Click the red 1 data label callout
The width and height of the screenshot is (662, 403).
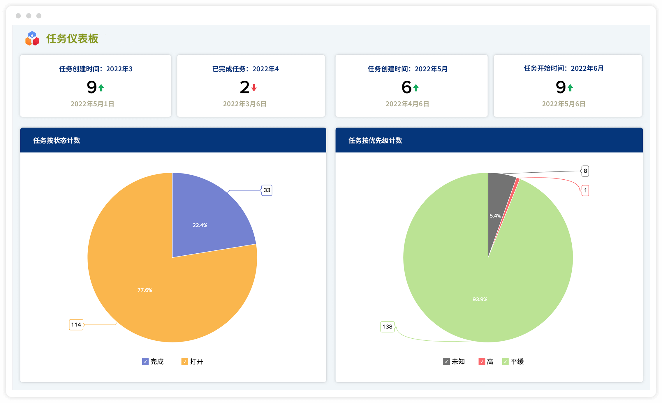pos(585,190)
